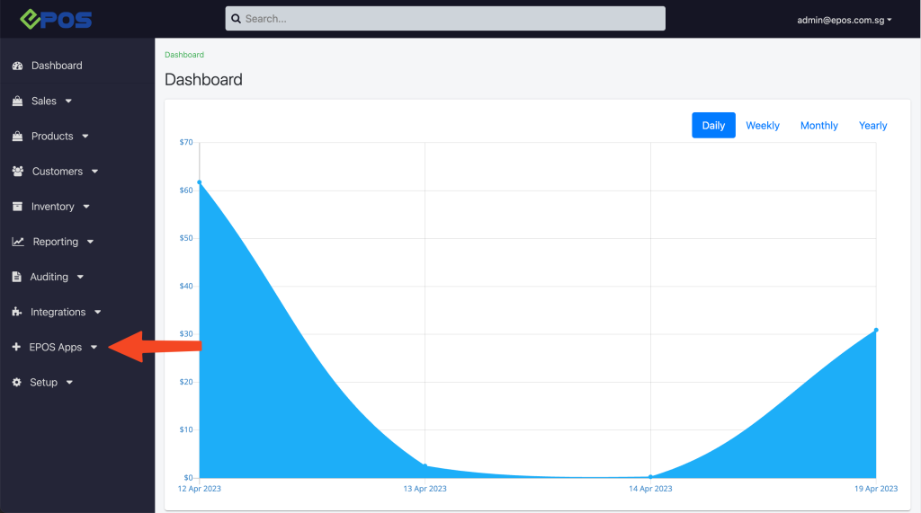Click the Sales shopping bag icon
Screen dimensions: 921x513
pos(18,101)
